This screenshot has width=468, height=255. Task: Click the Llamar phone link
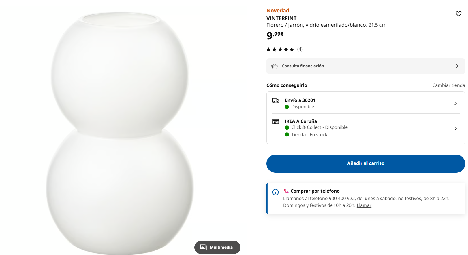point(364,205)
